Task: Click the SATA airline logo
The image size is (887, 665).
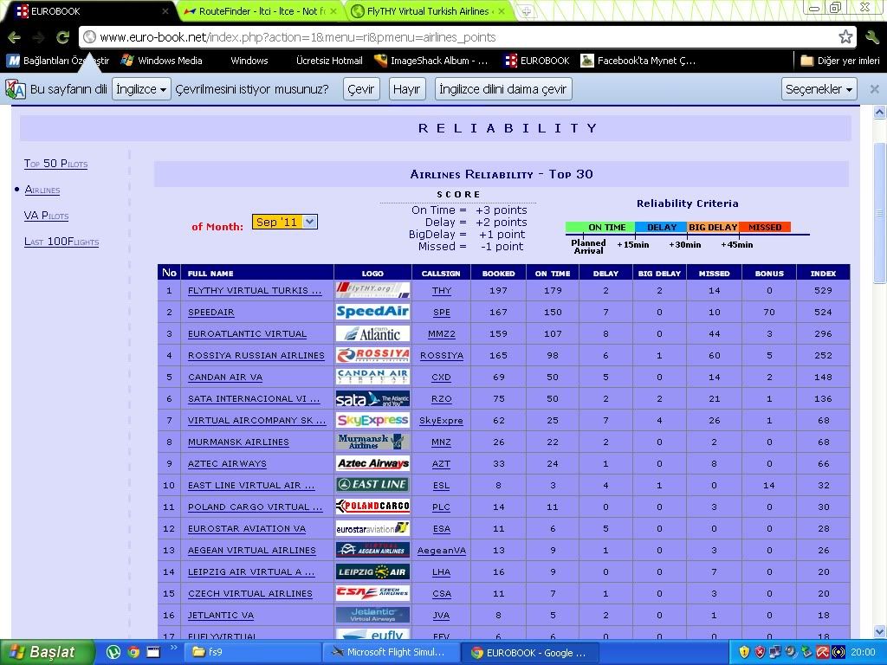Action: [372, 398]
